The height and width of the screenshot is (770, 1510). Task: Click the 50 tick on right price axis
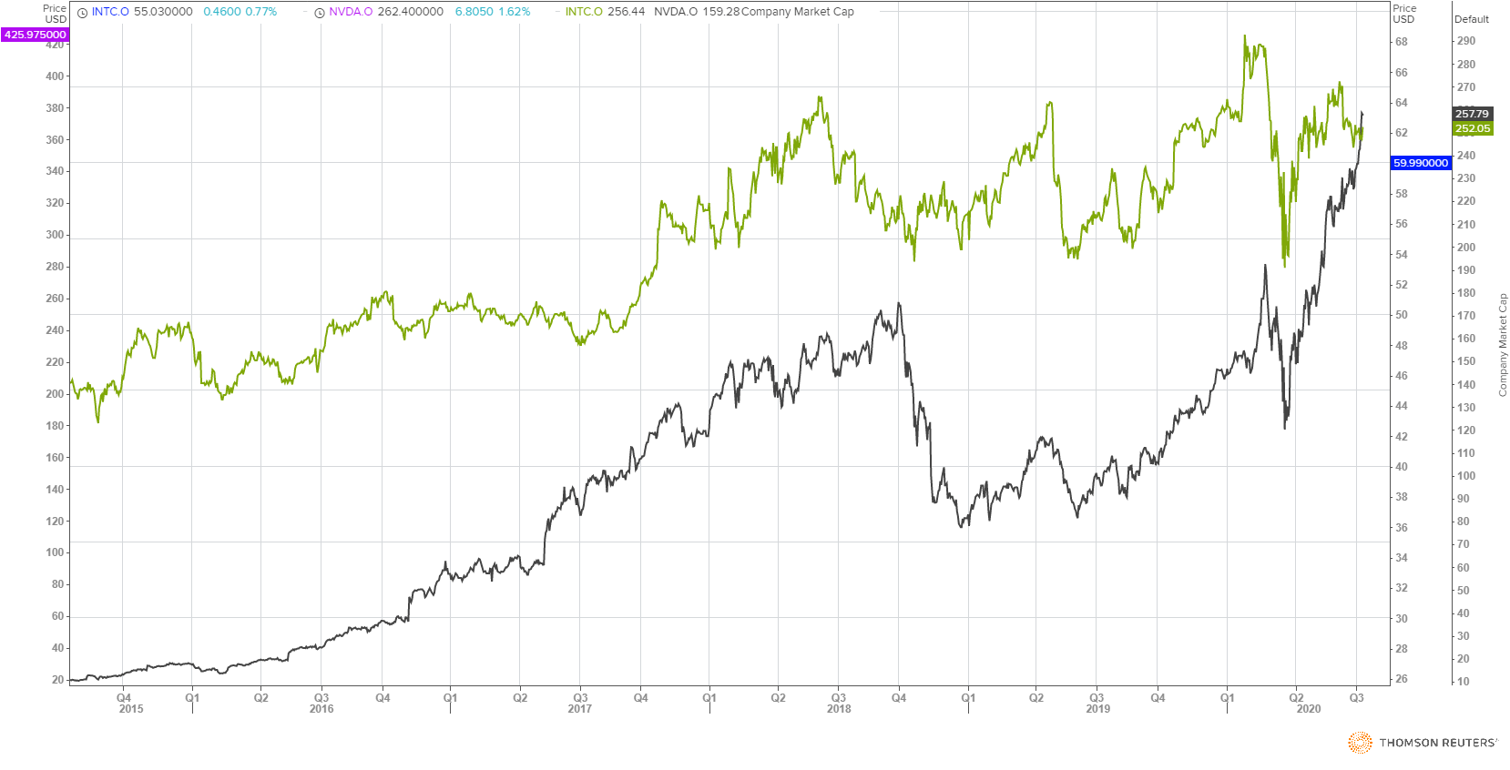tap(1402, 315)
